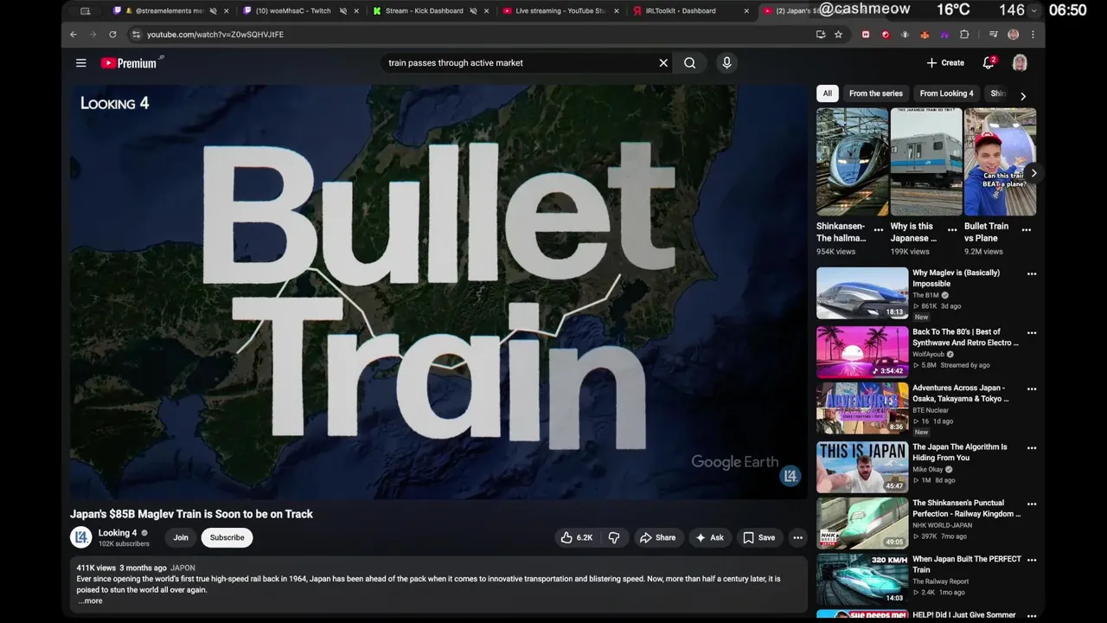Subscribe to Looking 4
Image resolution: width=1107 pixels, height=623 pixels.
click(227, 537)
